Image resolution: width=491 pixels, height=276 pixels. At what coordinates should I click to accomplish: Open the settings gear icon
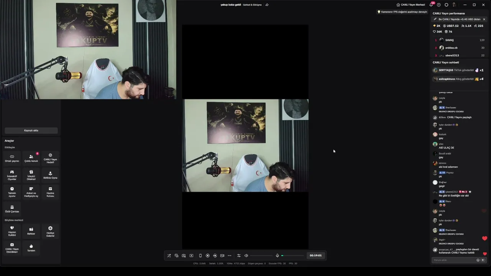[x=446, y=5]
